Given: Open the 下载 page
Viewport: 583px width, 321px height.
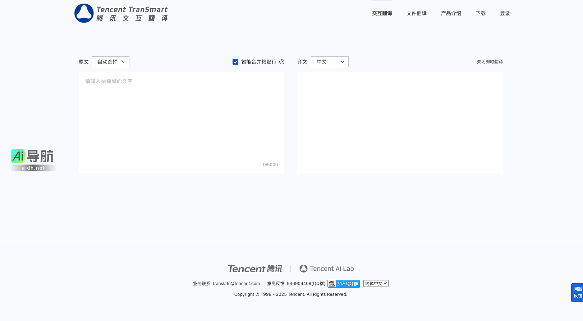Looking at the screenshot, I should [480, 13].
